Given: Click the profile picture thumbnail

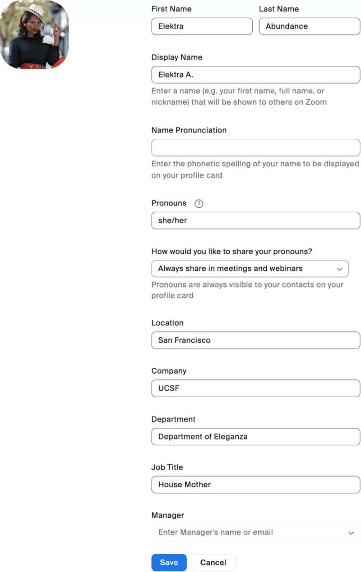Looking at the screenshot, I should click(34, 35).
